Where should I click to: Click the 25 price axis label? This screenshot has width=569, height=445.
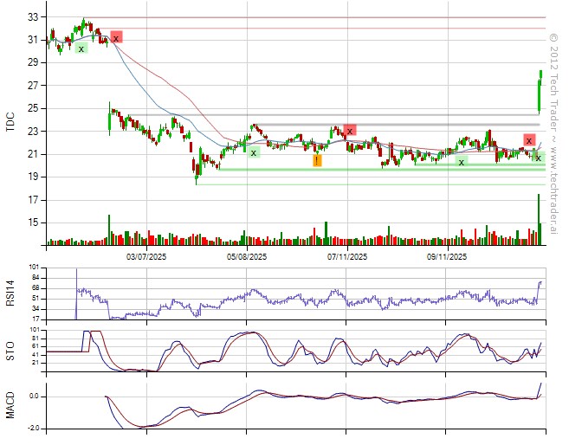click(33, 108)
